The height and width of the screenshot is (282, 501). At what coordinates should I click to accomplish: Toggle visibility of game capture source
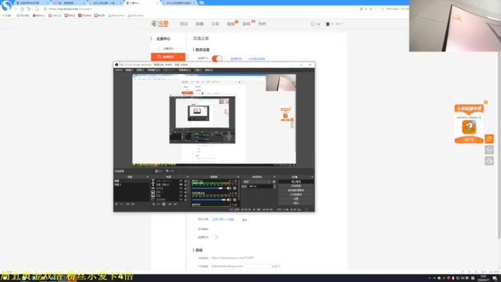[x=181, y=189]
